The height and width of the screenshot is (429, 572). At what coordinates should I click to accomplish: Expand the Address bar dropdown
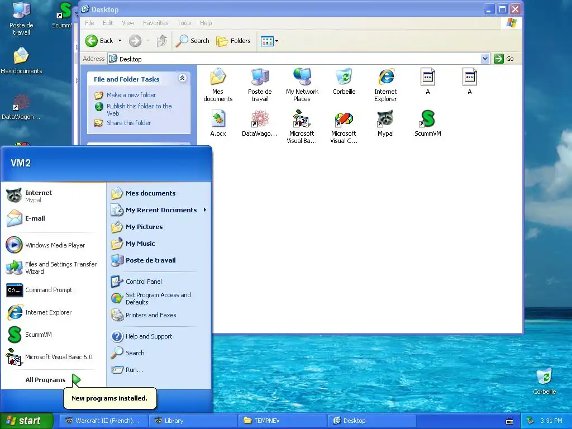pyautogui.click(x=485, y=59)
